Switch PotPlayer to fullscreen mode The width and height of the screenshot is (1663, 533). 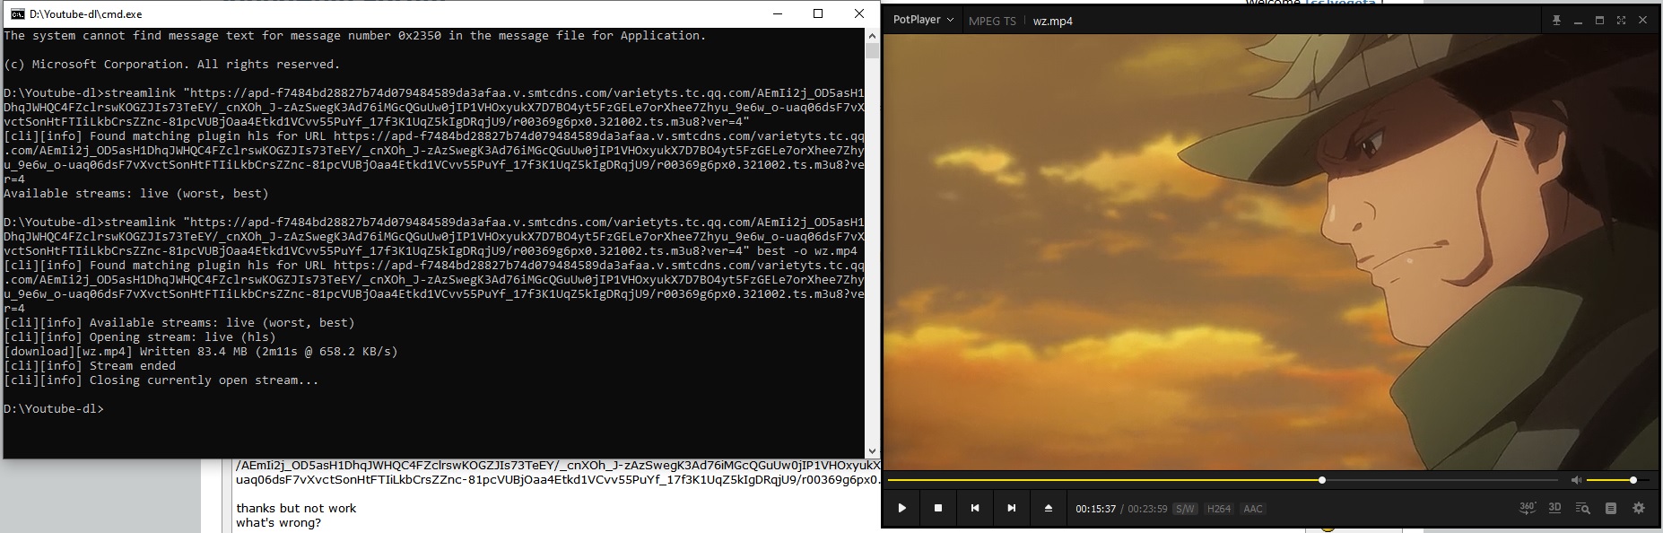(x=1621, y=20)
